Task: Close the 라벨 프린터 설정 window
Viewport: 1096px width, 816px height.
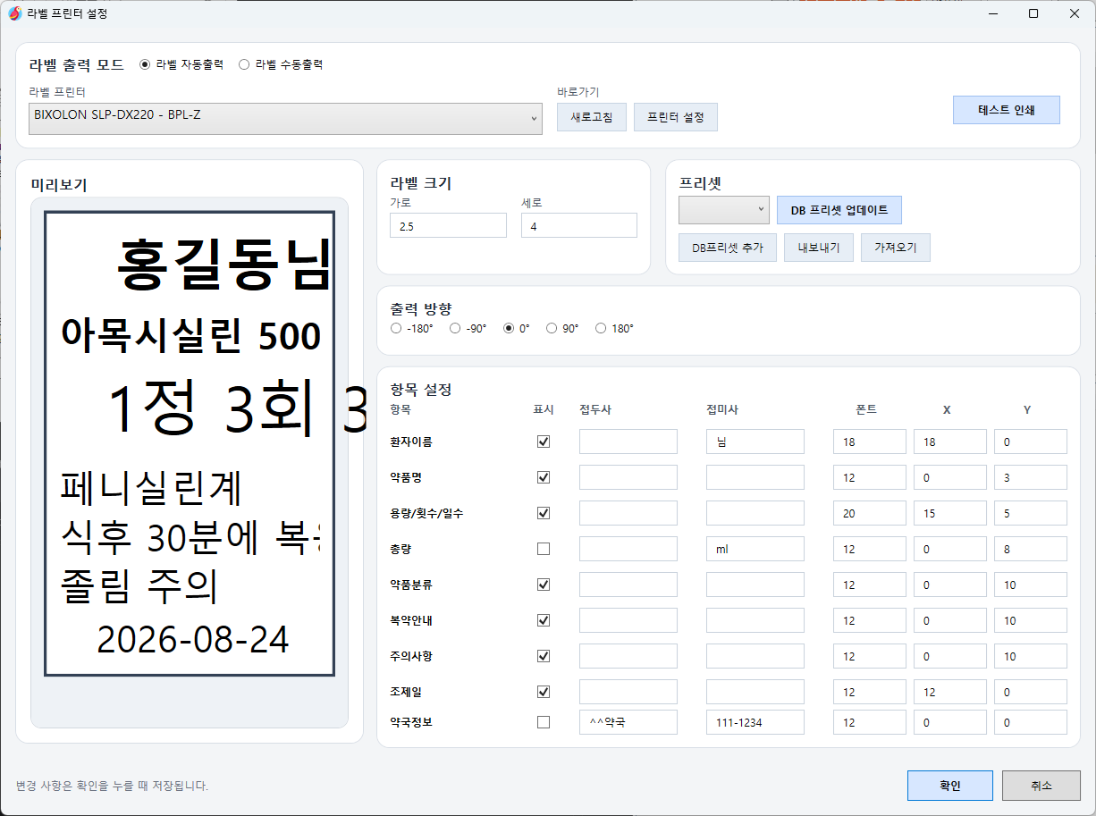Action: point(1075,13)
